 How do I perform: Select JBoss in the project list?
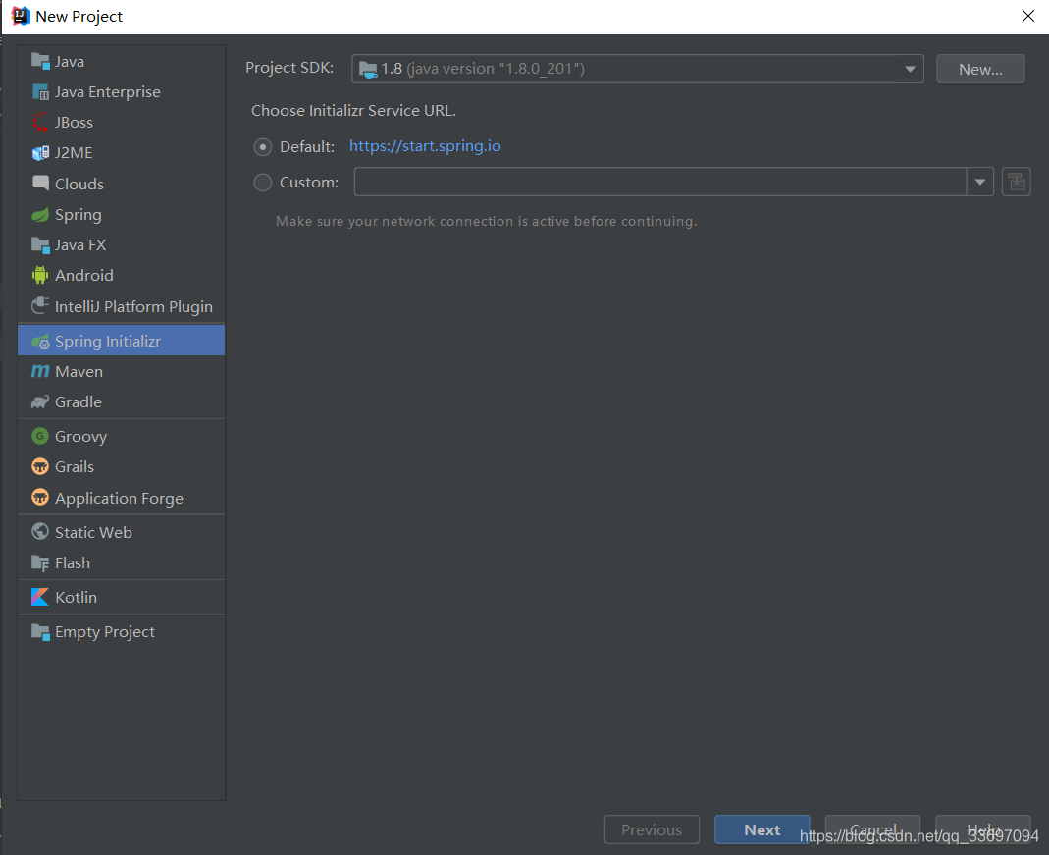tap(121, 123)
